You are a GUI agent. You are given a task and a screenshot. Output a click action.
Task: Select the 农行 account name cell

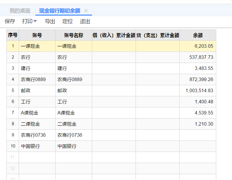coord(74,57)
